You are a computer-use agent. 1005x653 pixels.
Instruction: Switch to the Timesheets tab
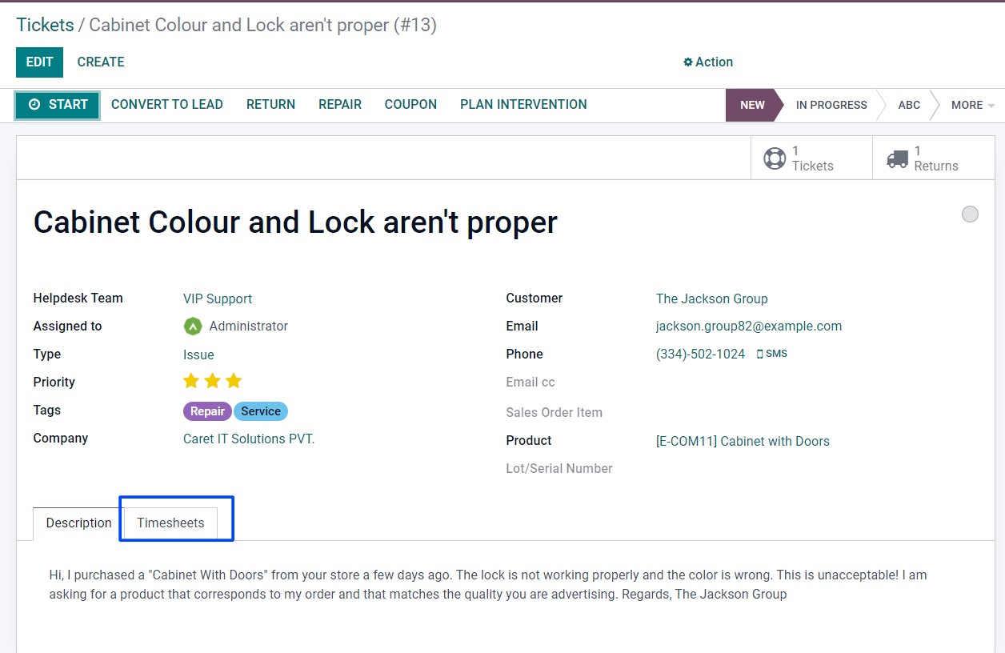pos(170,523)
